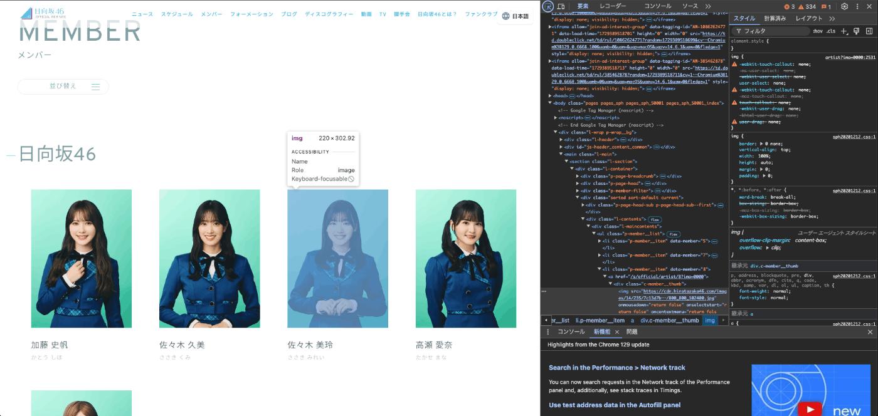878x416 pixels.
Task: Open 'Search in the Performance > Network track' link
Action: tap(617, 368)
